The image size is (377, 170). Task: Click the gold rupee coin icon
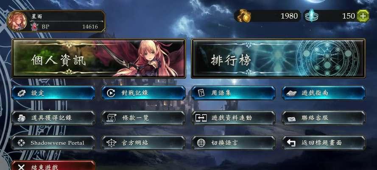click(x=244, y=16)
